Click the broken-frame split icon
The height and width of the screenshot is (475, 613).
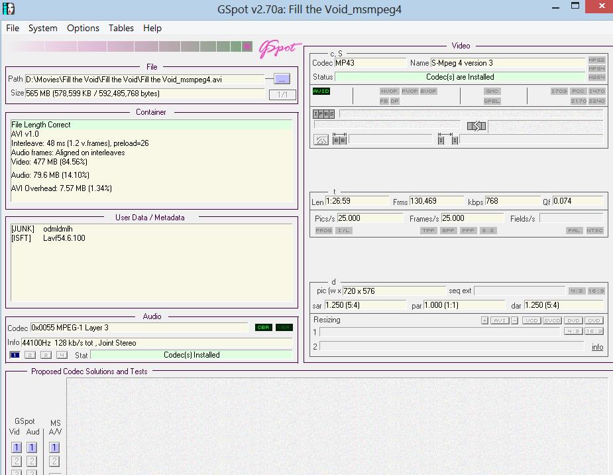(476, 126)
